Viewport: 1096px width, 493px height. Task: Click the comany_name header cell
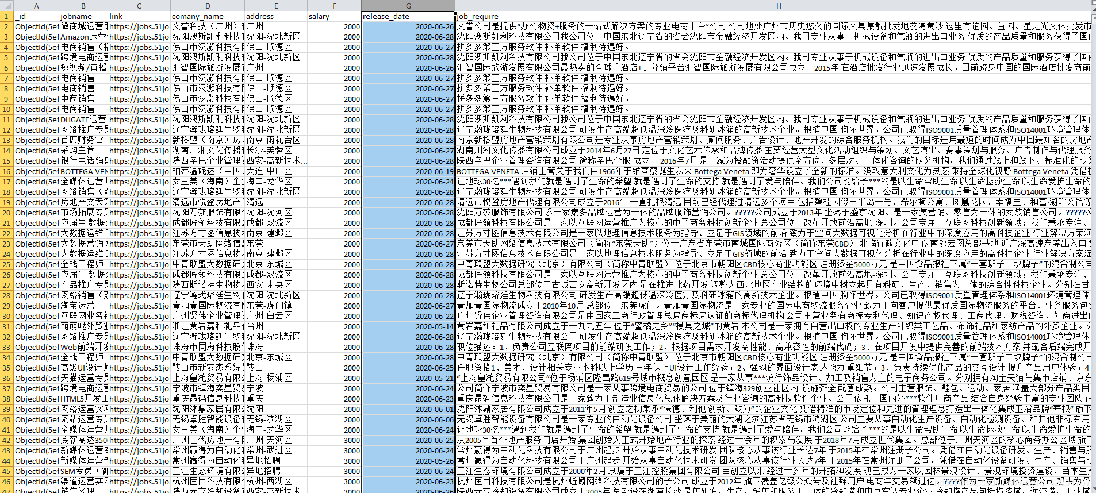click(208, 16)
